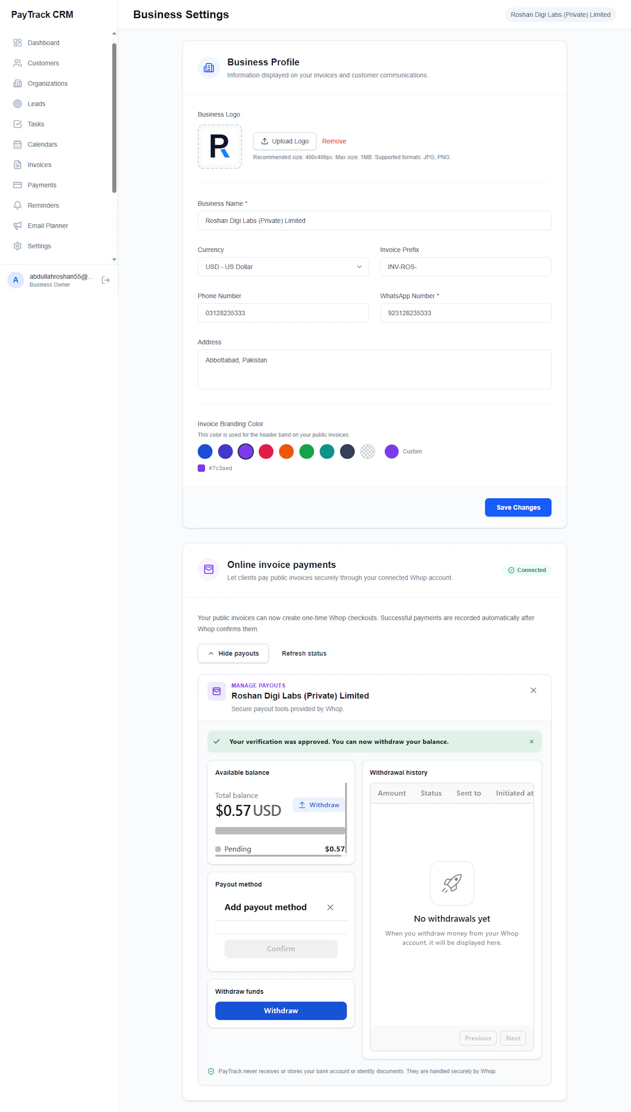
Task: Click the Online invoice payments header icon
Action: pos(209,569)
